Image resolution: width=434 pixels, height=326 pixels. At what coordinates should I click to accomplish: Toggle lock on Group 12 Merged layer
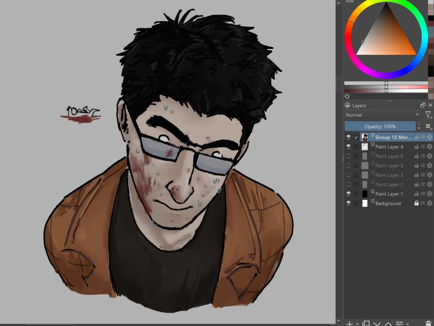[x=416, y=137]
